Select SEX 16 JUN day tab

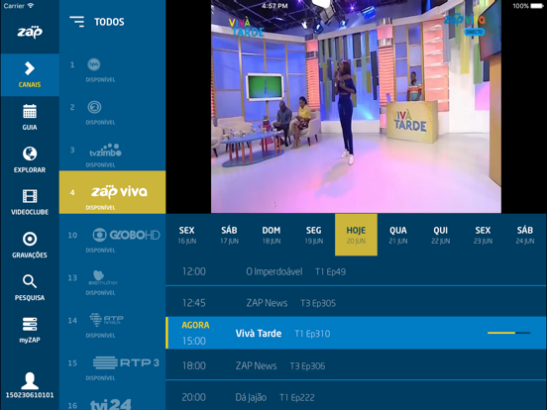point(187,235)
